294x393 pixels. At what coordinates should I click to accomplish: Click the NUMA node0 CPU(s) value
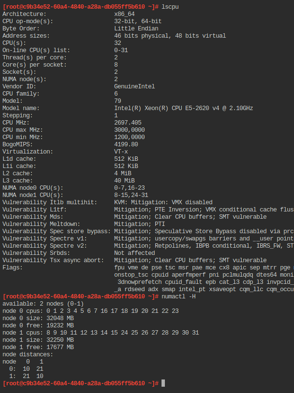130,188
